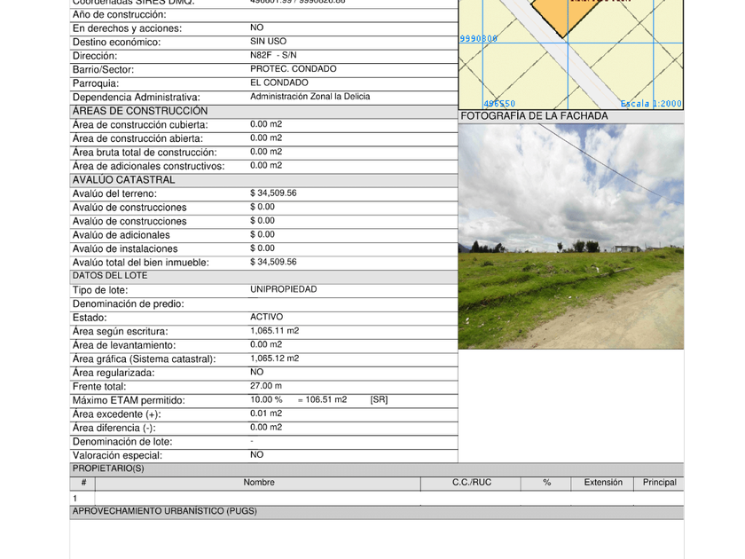Image resolution: width=745 pixels, height=559 pixels.
Task: Click 'Escala 1:2000' map label
Action: [x=651, y=104]
